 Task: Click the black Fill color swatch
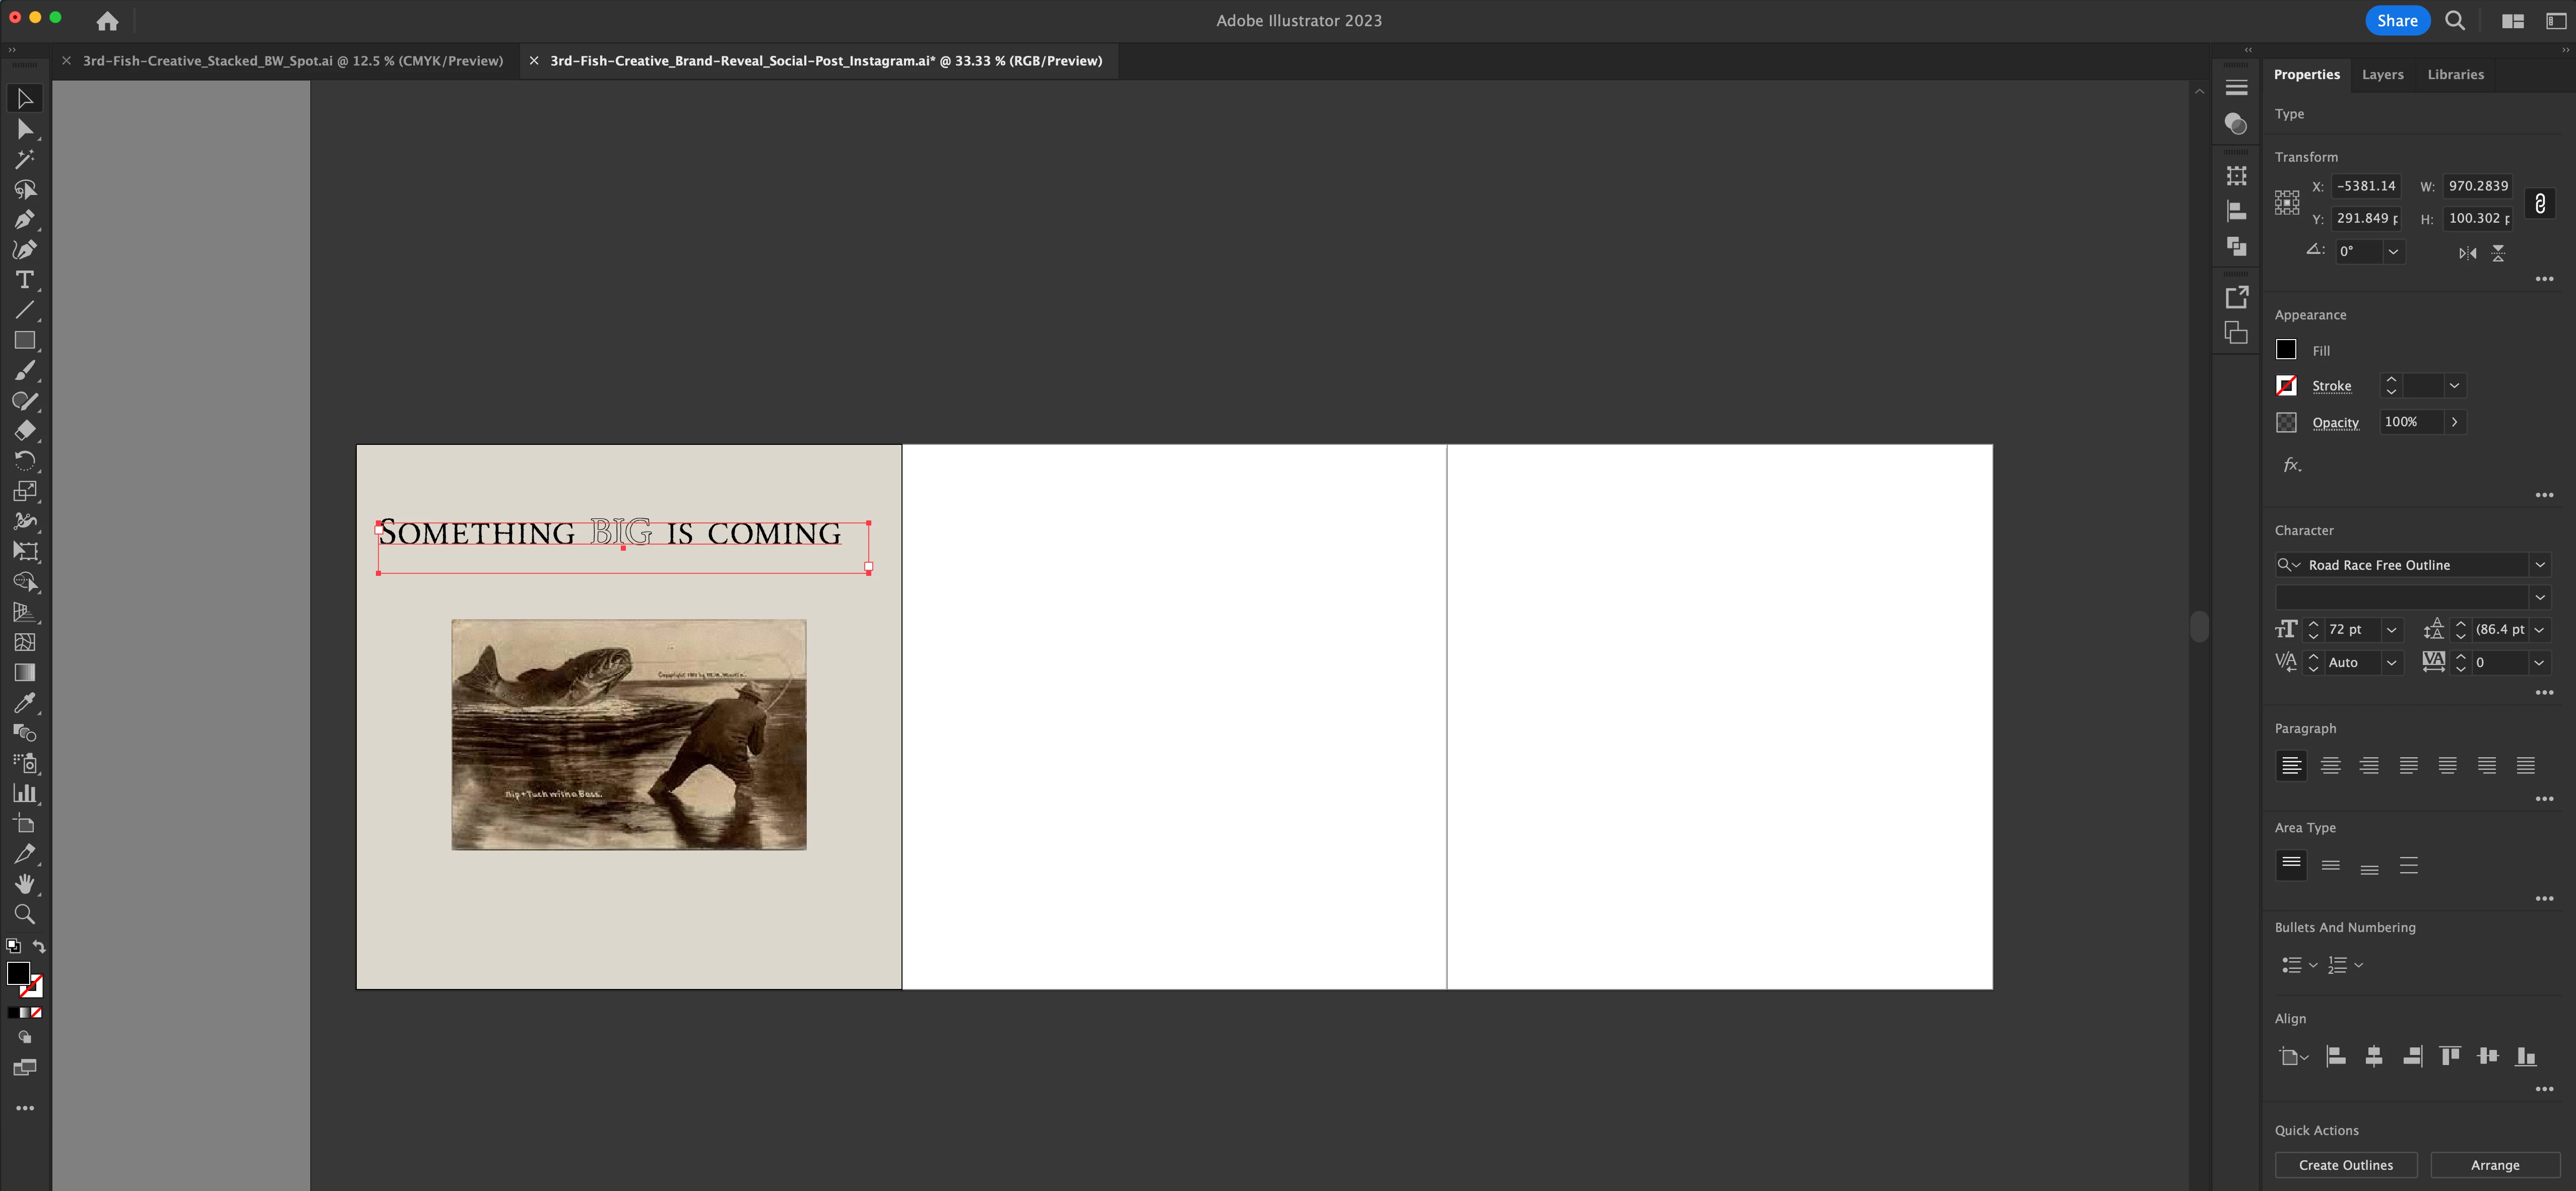tap(2286, 350)
